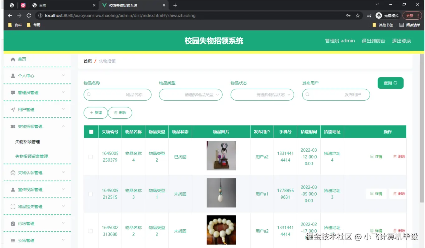The height and width of the screenshot is (248, 425).
Task: Open the 物品类型 dropdown
Action: click(x=191, y=95)
